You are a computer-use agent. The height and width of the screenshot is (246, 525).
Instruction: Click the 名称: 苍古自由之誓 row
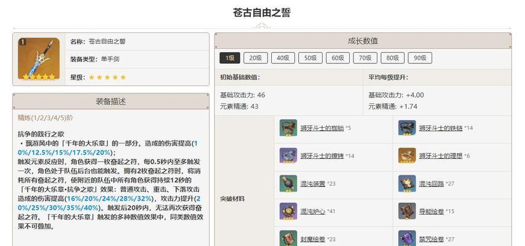(x=137, y=42)
